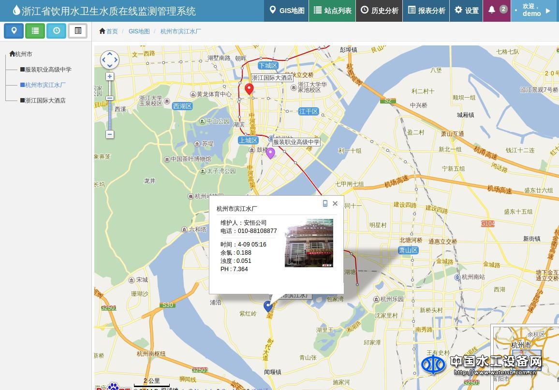The height and width of the screenshot is (390, 559).
Task: Click the blue map pin sidebar button
Action: (14, 31)
